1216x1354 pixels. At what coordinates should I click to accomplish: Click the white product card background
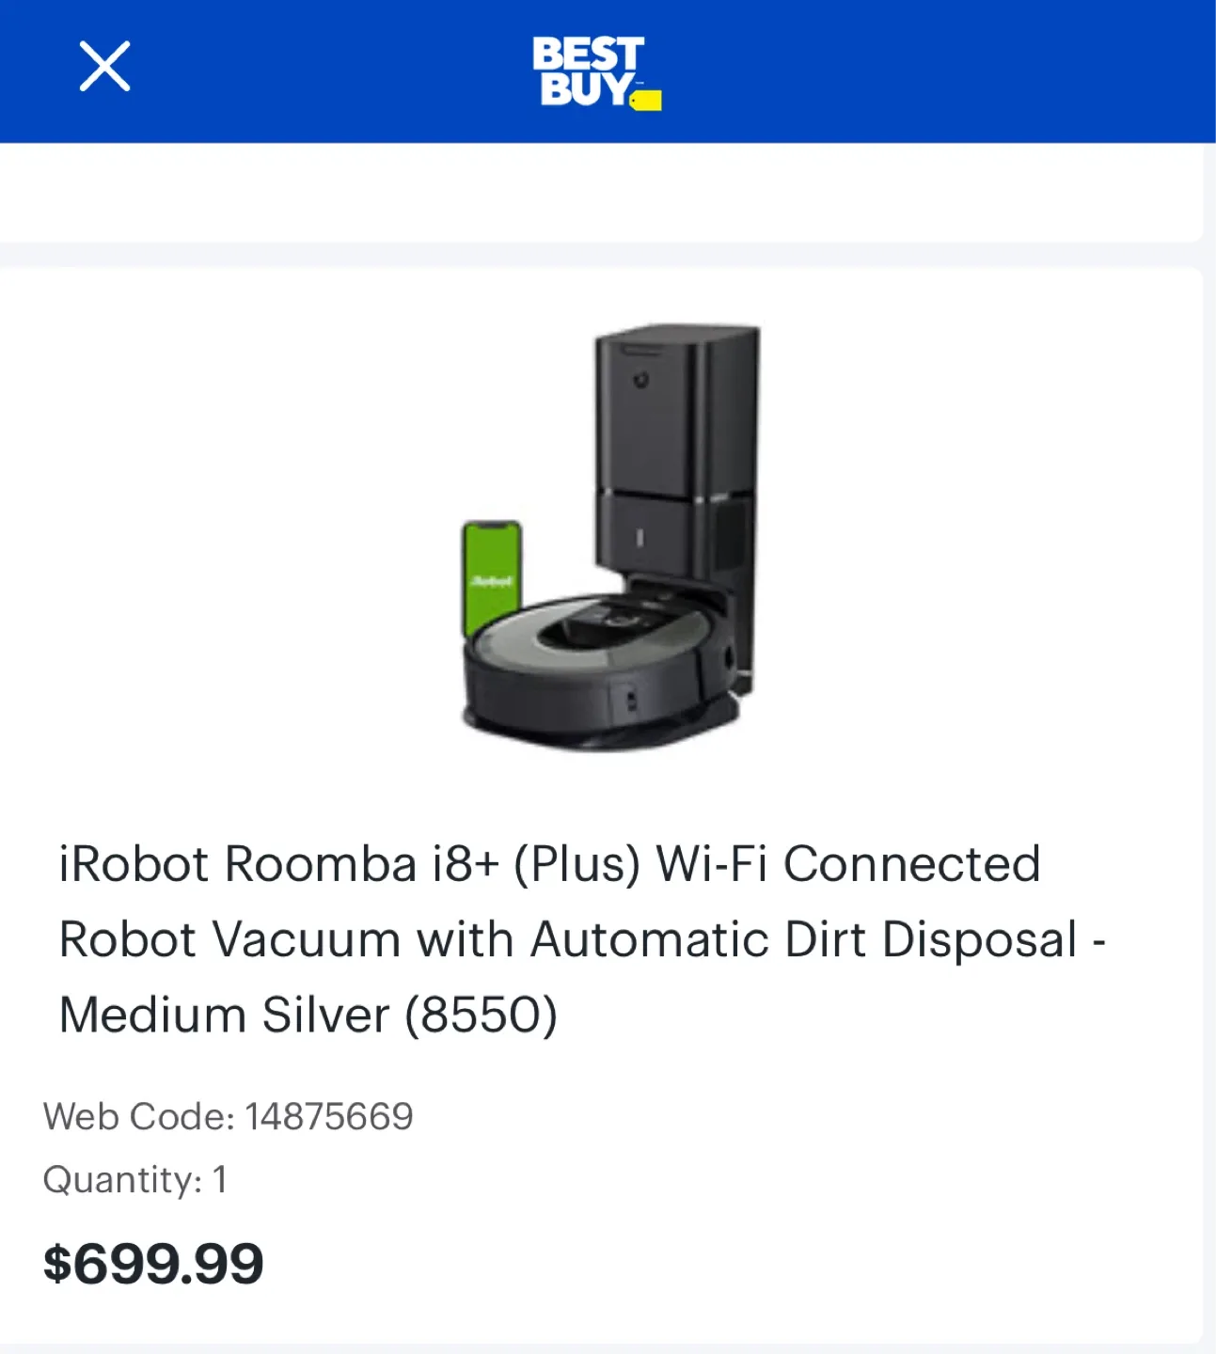pyautogui.click(x=188, y=564)
